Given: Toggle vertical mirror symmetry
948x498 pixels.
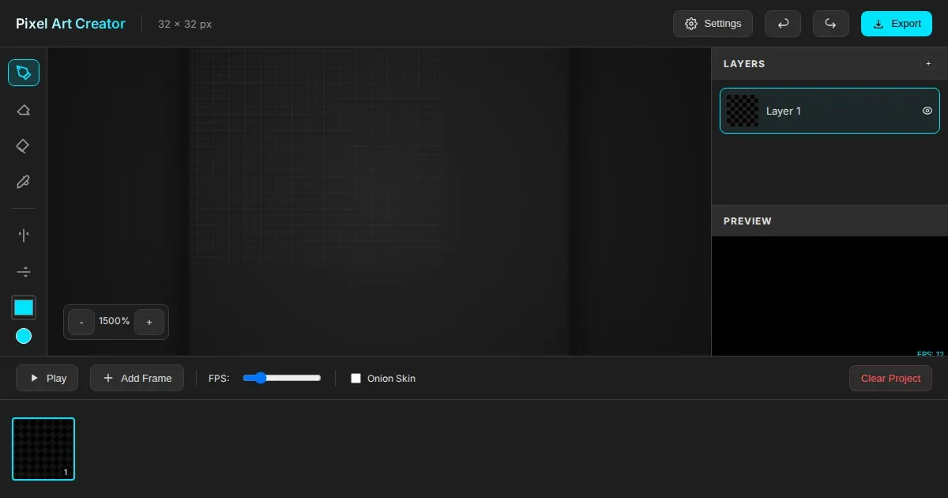Looking at the screenshot, I should pos(24,271).
